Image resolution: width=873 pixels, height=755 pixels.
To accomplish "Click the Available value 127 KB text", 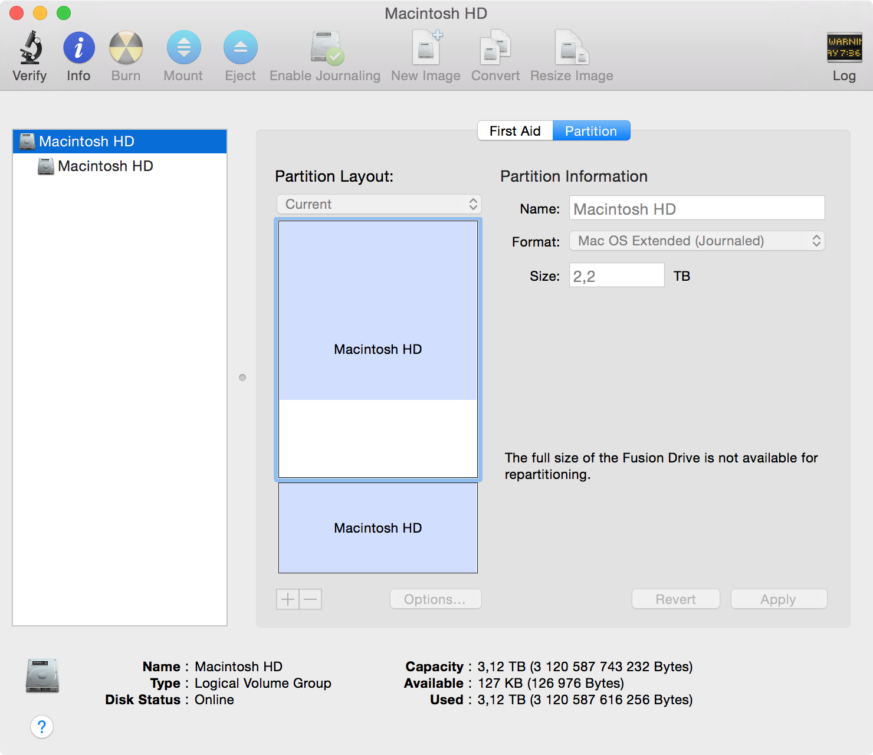I will pos(550,683).
